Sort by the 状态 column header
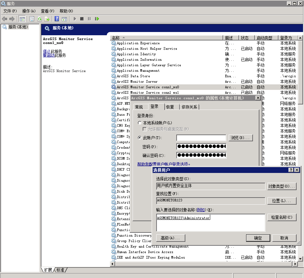The width and height of the screenshot is (304, 278). [246, 38]
